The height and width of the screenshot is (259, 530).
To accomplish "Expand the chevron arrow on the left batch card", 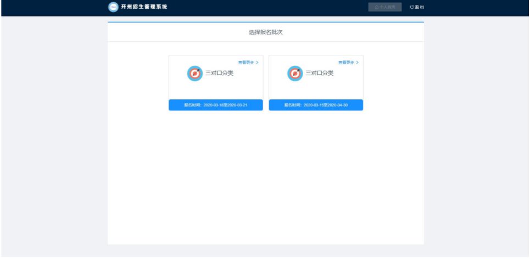I will point(257,63).
